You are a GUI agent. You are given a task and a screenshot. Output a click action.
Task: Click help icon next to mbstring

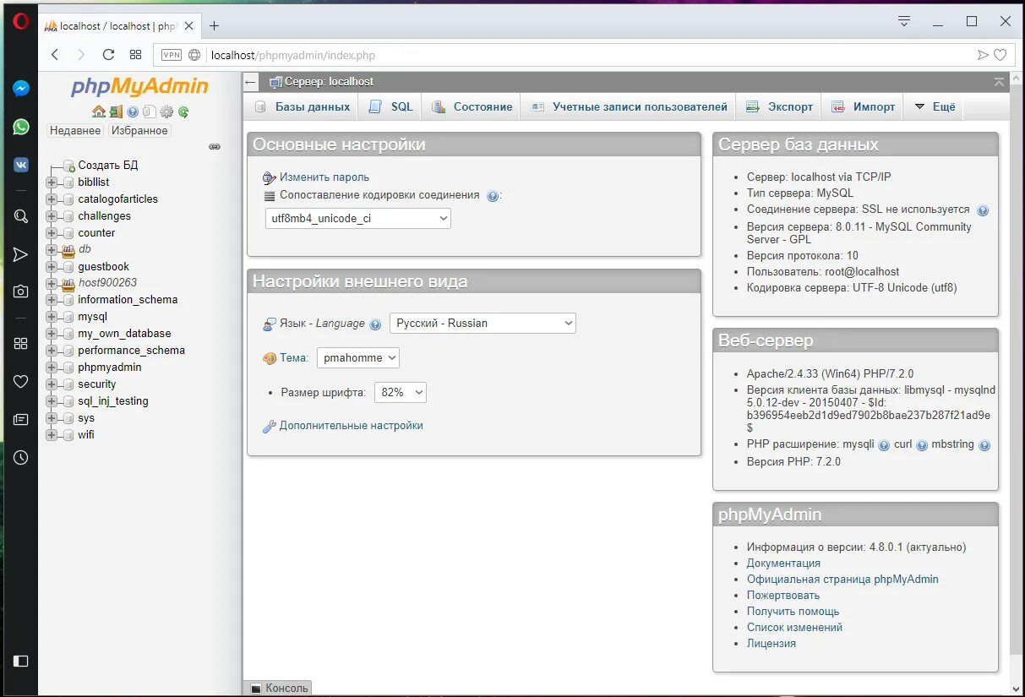[984, 445]
